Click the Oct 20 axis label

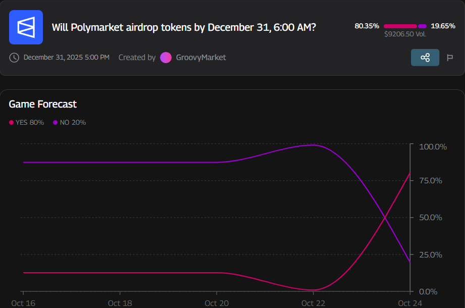point(217,303)
